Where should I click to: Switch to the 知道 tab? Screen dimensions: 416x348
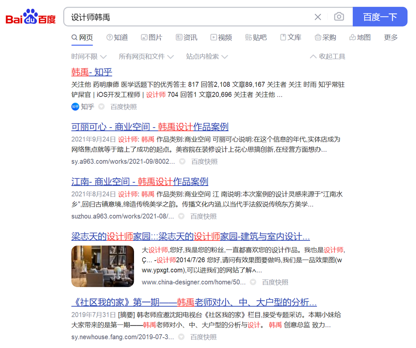[117, 37]
